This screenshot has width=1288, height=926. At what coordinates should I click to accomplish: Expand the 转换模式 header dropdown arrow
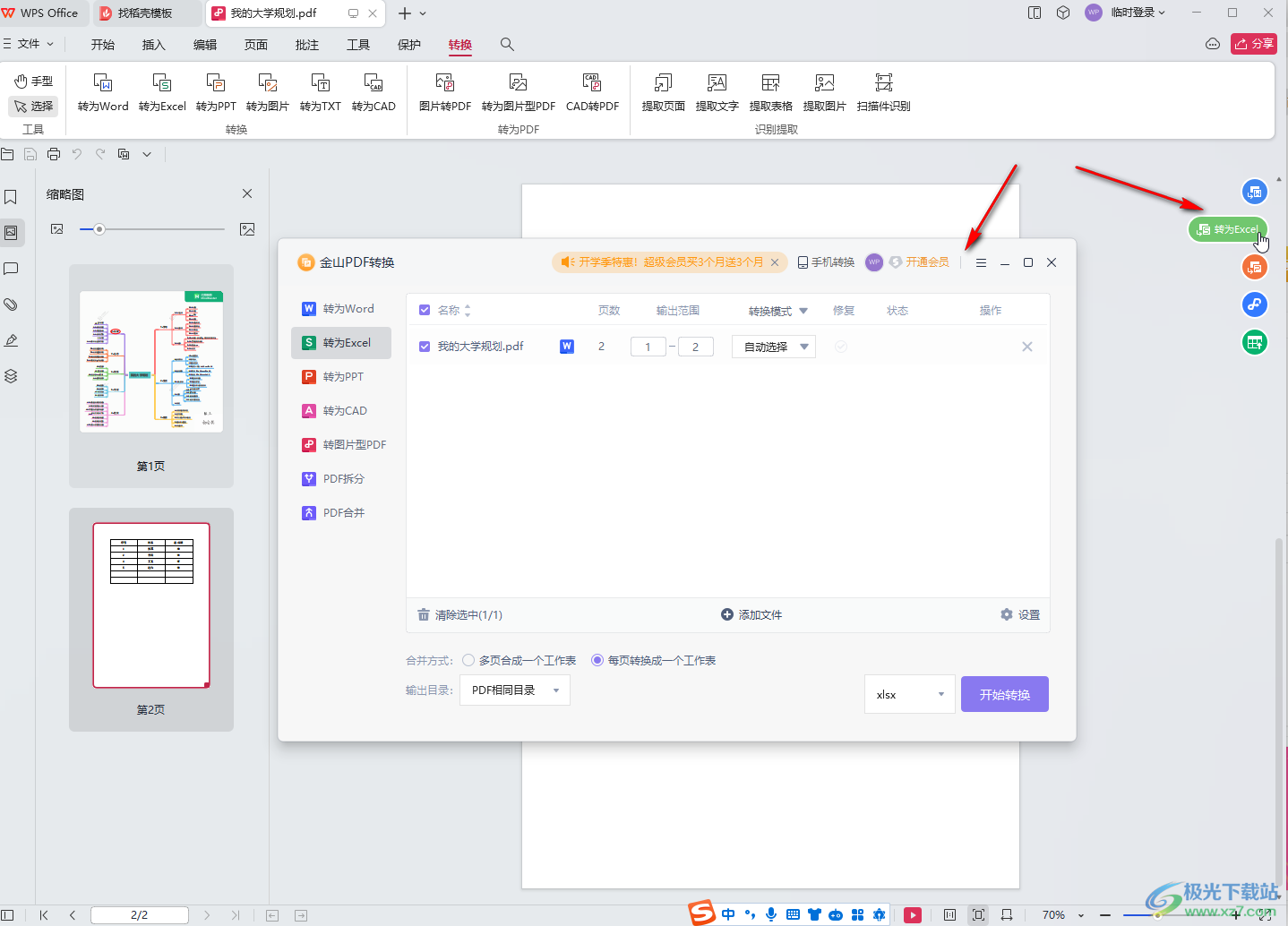803,311
